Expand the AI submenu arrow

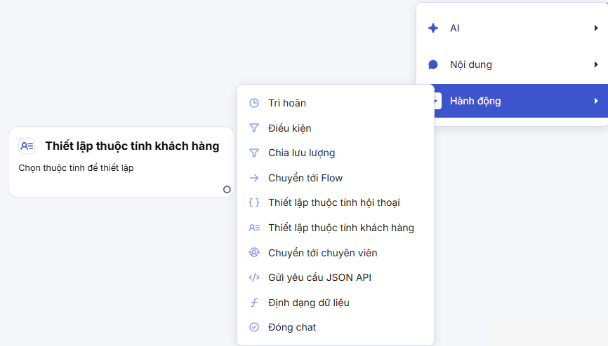click(596, 28)
